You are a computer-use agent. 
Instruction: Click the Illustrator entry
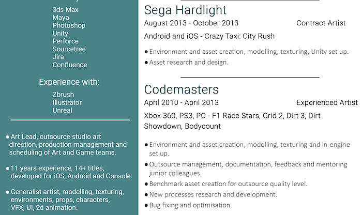(x=67, y=102)
